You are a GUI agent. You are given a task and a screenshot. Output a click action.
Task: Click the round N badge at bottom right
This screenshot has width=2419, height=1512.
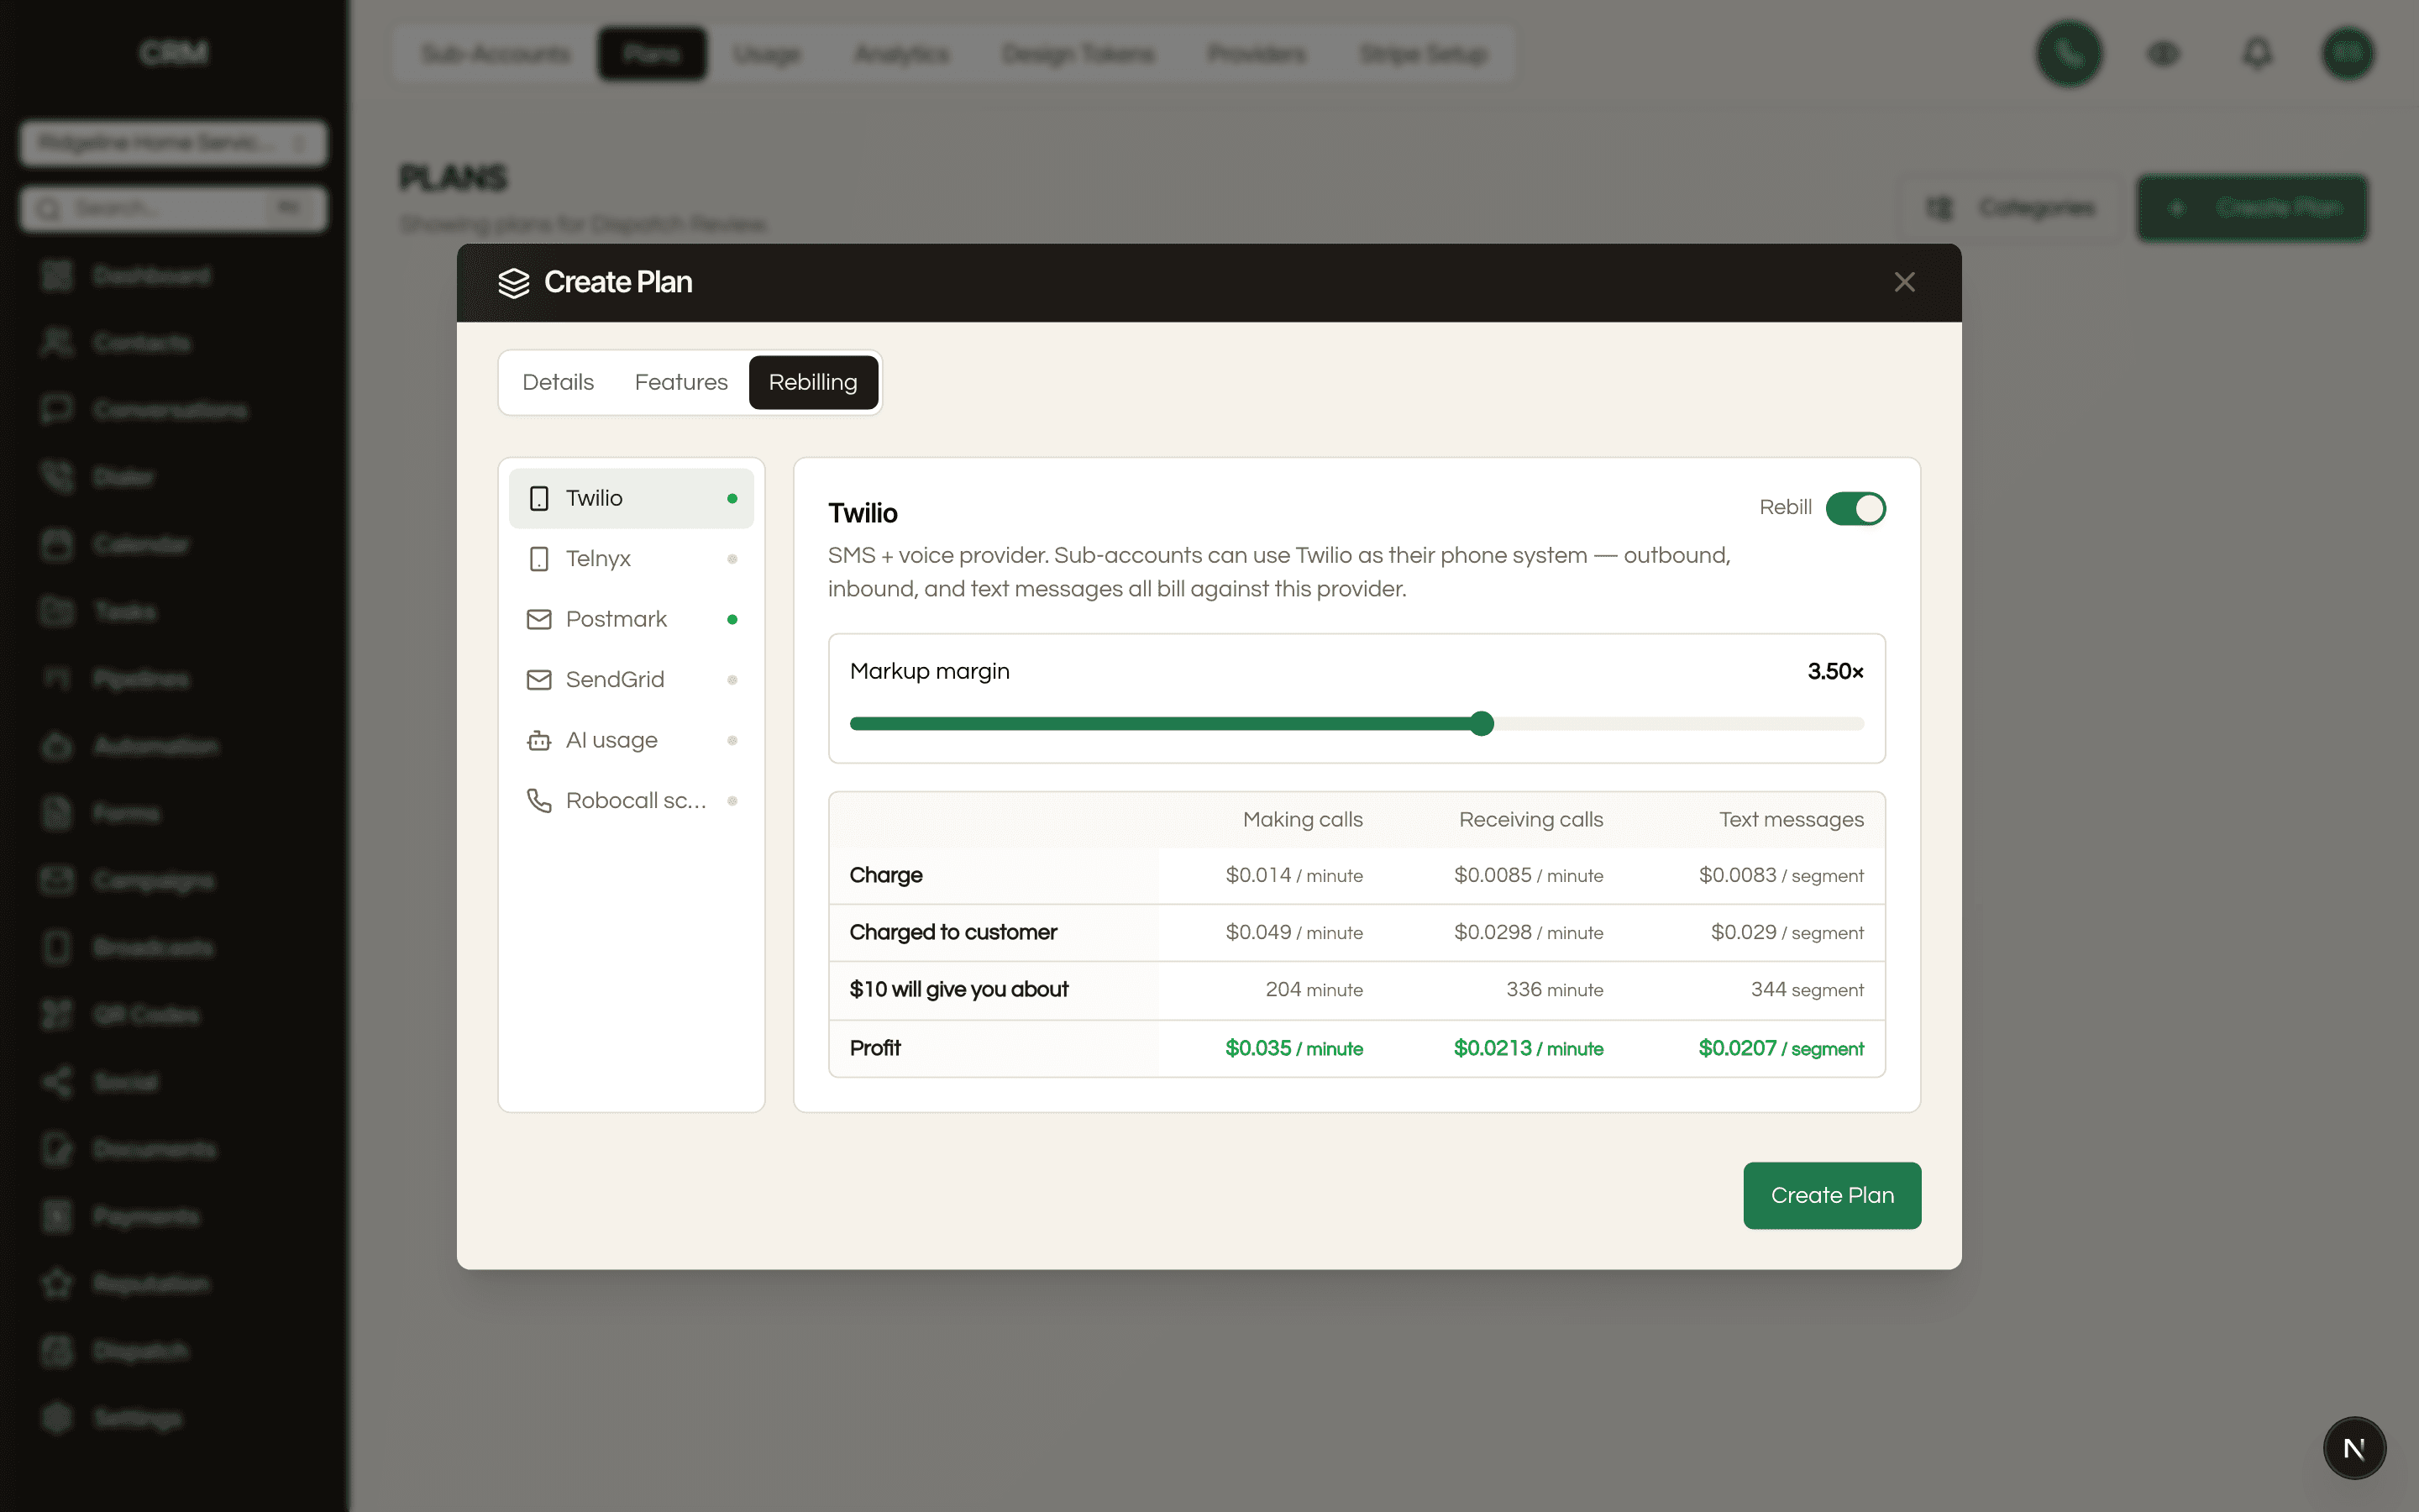pyautogui.click(x=2354, y=1448)
